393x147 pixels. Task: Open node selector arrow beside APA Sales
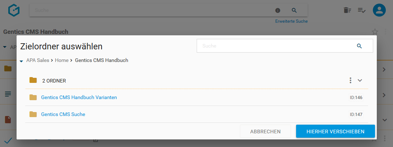click(21, 61)
